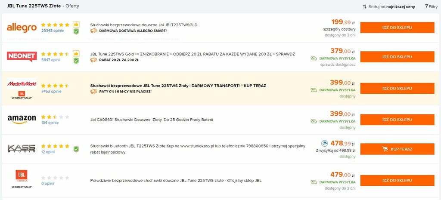Open the Filtry filters menu
This screenshot has width=441, height=200.
[431, 6]
